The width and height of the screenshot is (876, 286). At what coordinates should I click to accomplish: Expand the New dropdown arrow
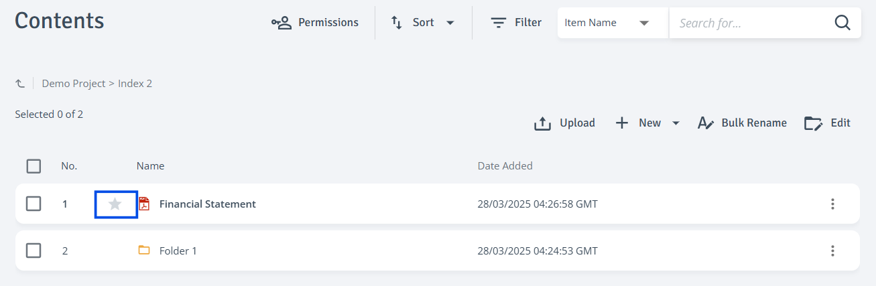676,123
